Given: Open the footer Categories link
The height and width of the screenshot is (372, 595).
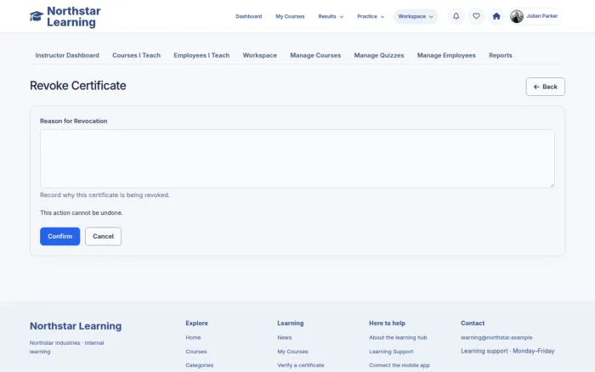Looking at the screenshot, I should coord(199,365).
